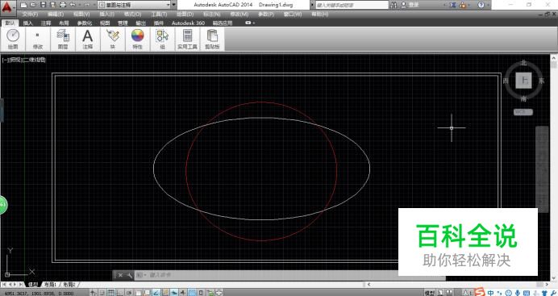The image size is (558, 296).
Task: Save the drawing using the floppy disk icon
Action: [43, 5]
